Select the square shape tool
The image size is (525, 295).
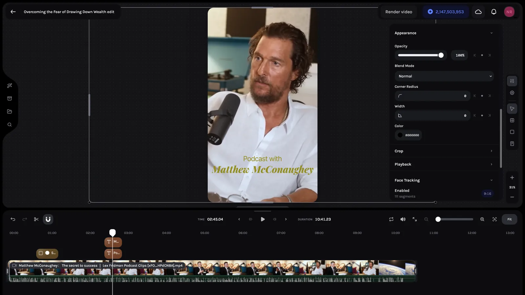tap(512, 132)
